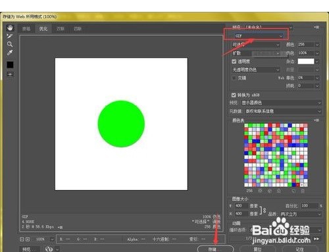Switch to the 双联 (2-Up) tab
This screenshot has width=329, height=252.
pyautogui.click(x=61, y=29)
